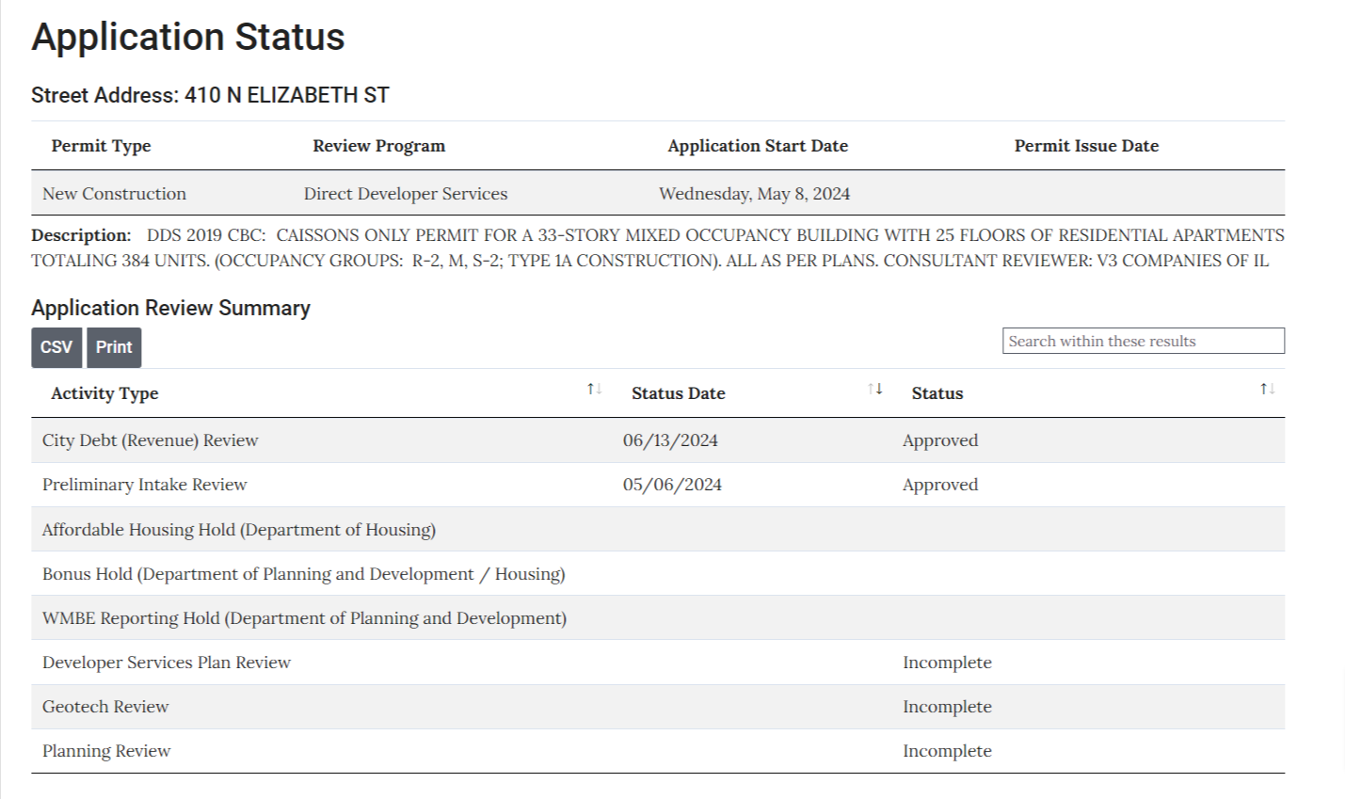This screenshot has height=799, width=1345.
Task: Export results with the CSV button
Action: tap(56, 347)
